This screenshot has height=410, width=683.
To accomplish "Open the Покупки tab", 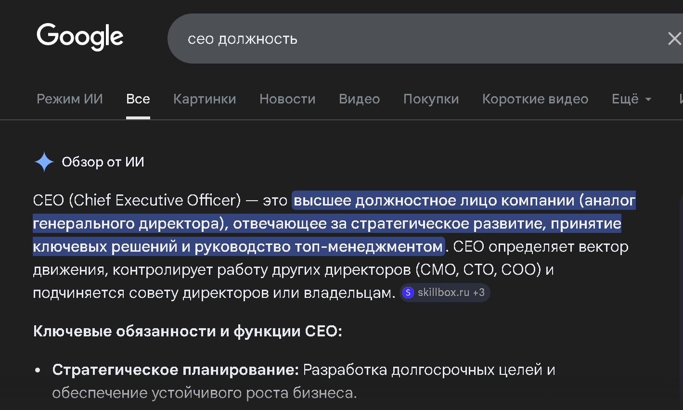I will (x=431, y=99).
